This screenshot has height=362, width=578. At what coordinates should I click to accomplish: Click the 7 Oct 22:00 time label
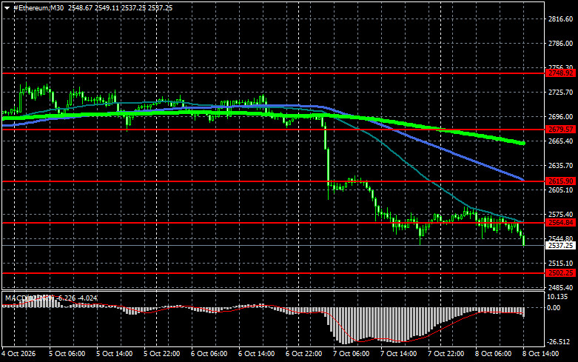[446, 354]
